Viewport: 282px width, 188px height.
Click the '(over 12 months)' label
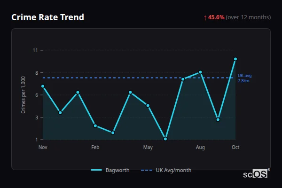click(248, 17)
